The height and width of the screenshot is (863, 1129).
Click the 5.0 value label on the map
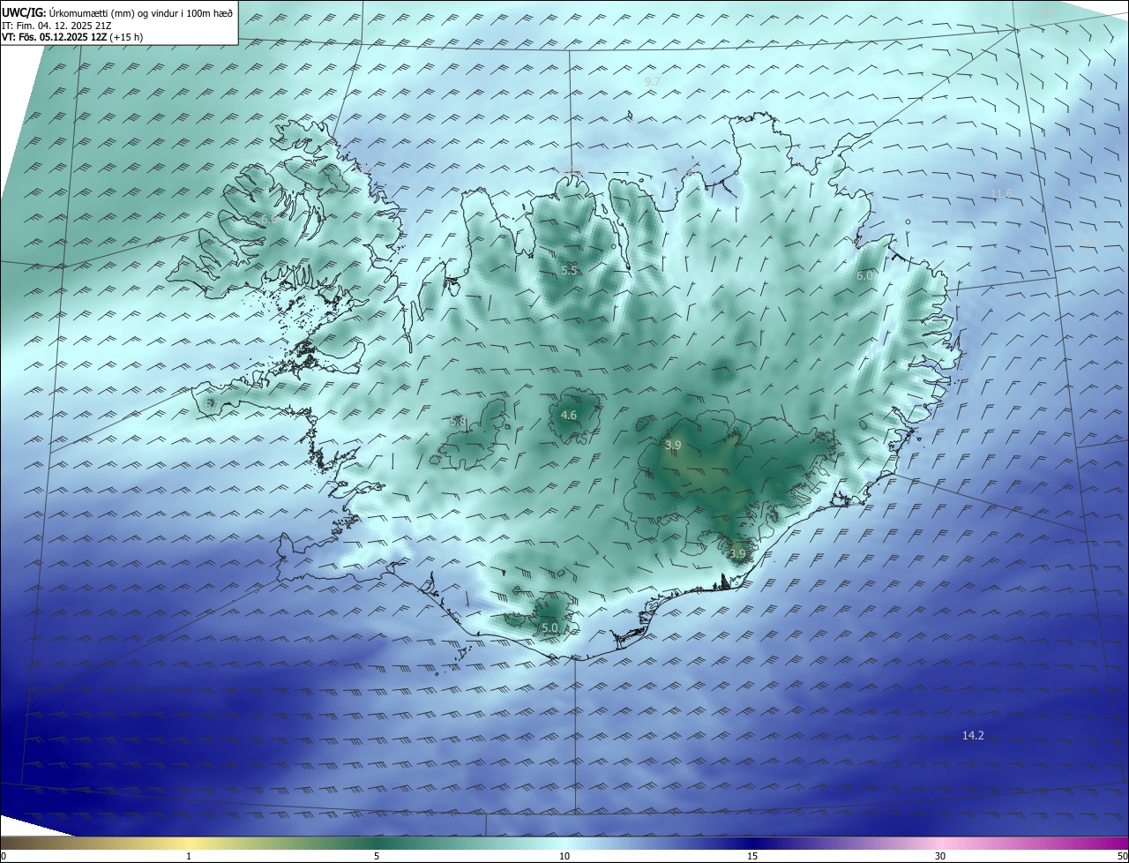[550, 627]
